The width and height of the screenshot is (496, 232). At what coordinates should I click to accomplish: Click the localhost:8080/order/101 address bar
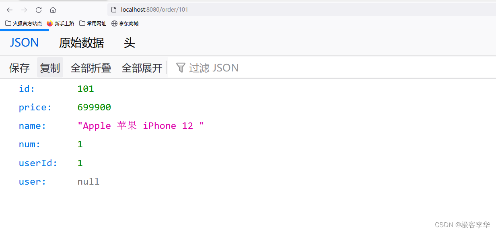302,10
